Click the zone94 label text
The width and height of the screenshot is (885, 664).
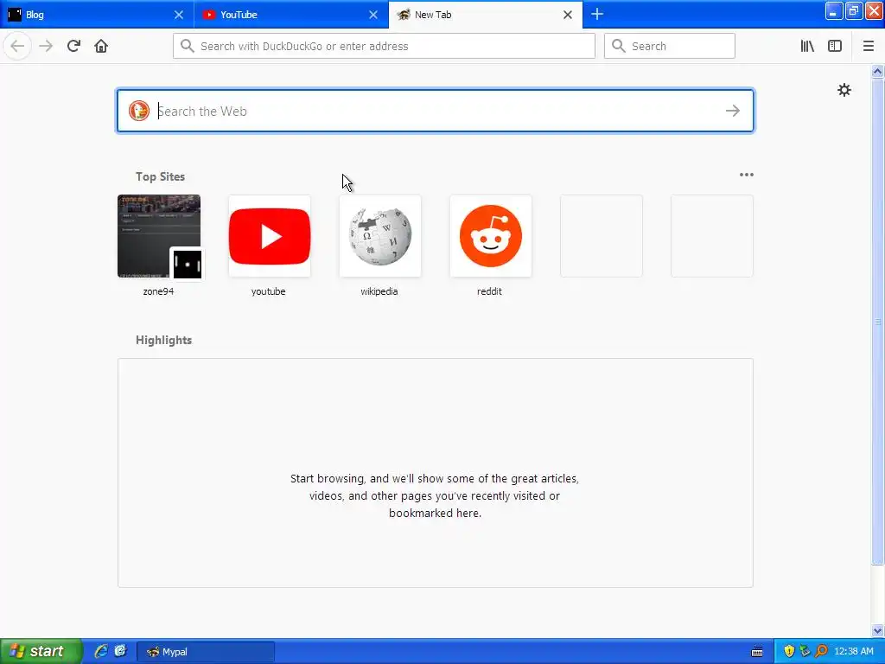coord(159,291)
